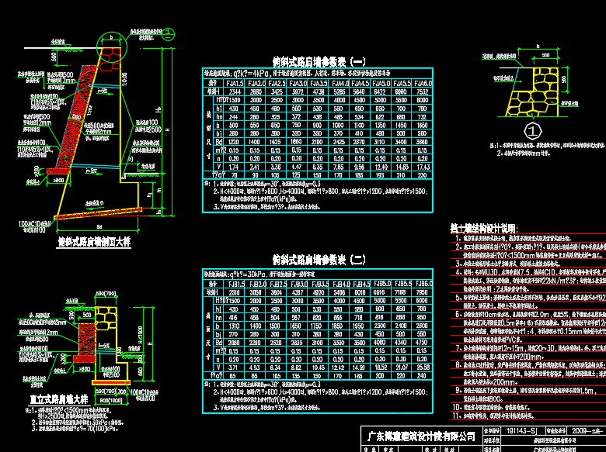Click the FJA1.5 column header cell
This screenshot has width=606, height=452.
235,83
